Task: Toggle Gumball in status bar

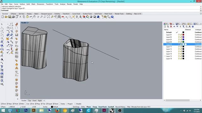Action: click(x=111, y=107)
